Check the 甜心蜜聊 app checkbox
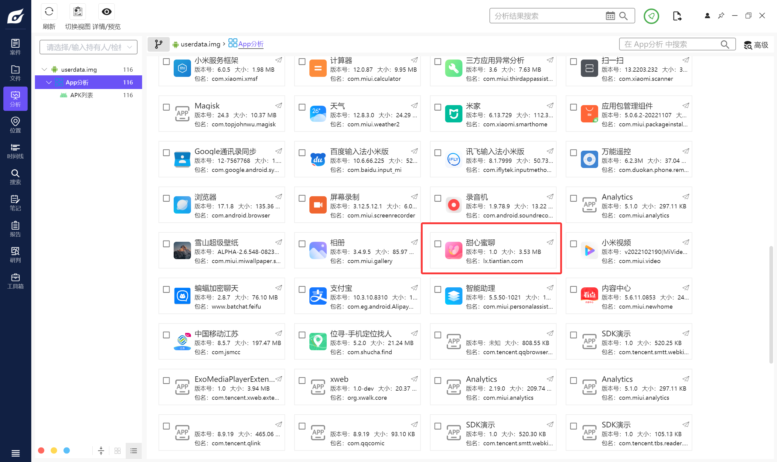The height and width of the screenshot is (462, 777). pos(438,244)
